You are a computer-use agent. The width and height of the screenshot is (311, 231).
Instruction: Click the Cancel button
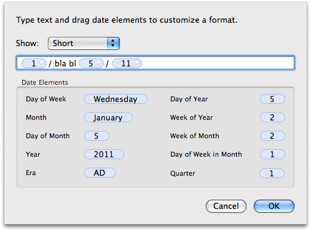coord(226,206)
